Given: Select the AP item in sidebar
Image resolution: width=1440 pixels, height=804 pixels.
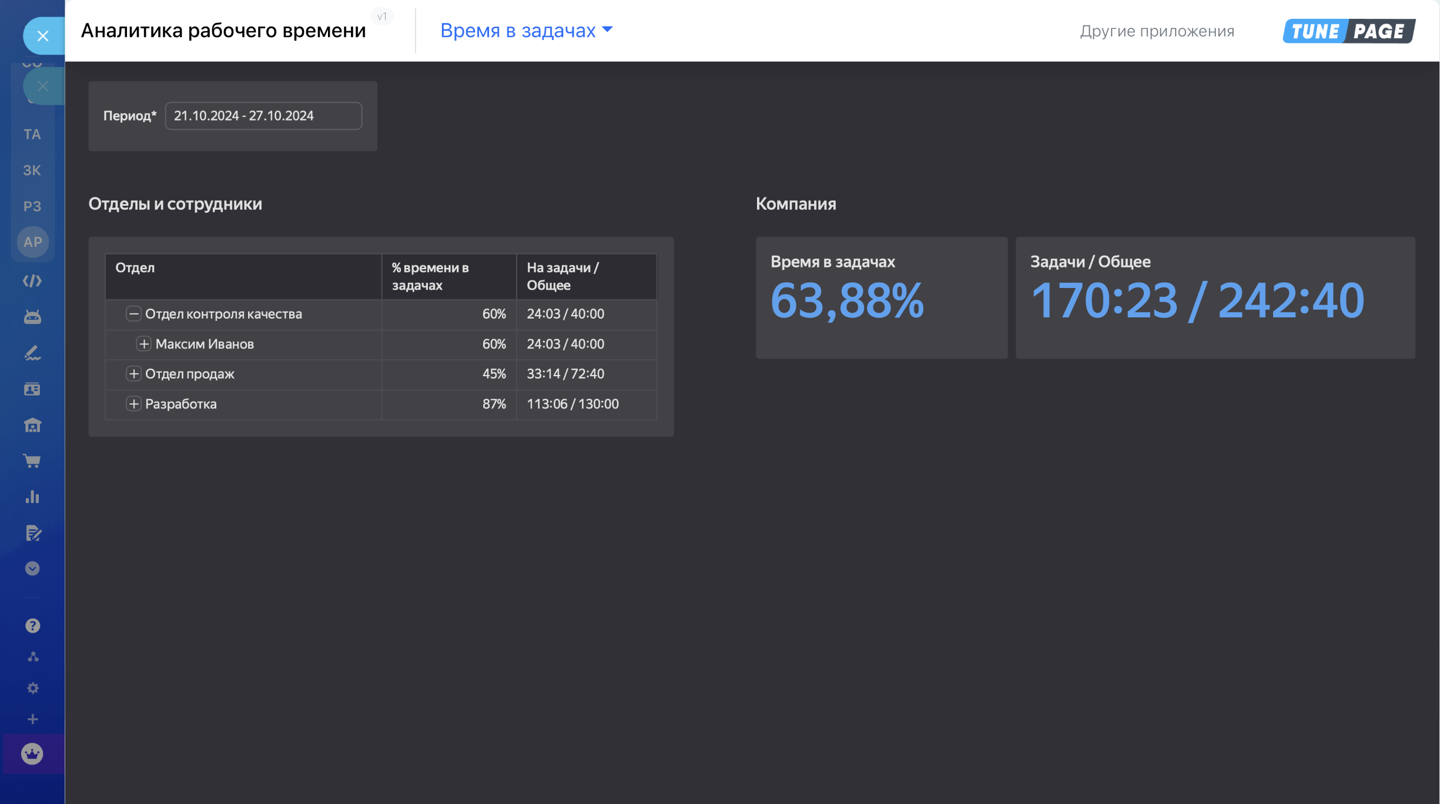Looking at the screenshot, I should (32, 242).
